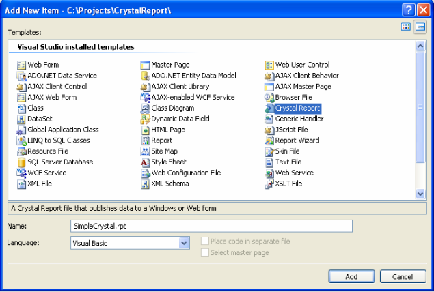Image resolution: width=434 pixels, height=292 pixels.
Task: Select the XML Schema list item
Action: pos(169,184)
